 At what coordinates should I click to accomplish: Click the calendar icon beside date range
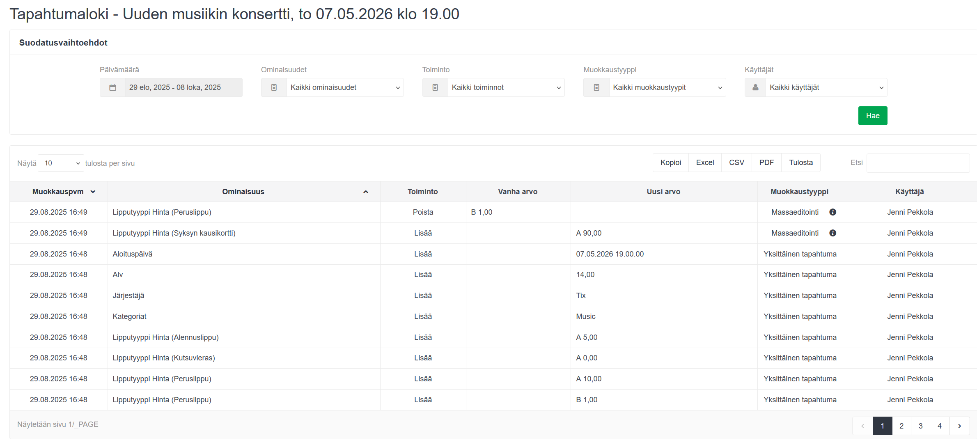(x=112, y=87)
